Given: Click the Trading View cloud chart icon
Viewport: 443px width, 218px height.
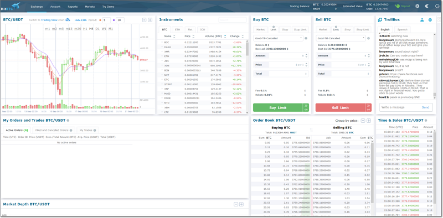Looking at the screenshot, I should pos(68,20).
